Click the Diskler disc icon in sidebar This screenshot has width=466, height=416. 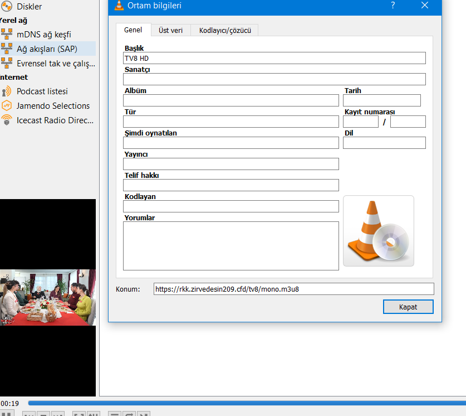7,7
